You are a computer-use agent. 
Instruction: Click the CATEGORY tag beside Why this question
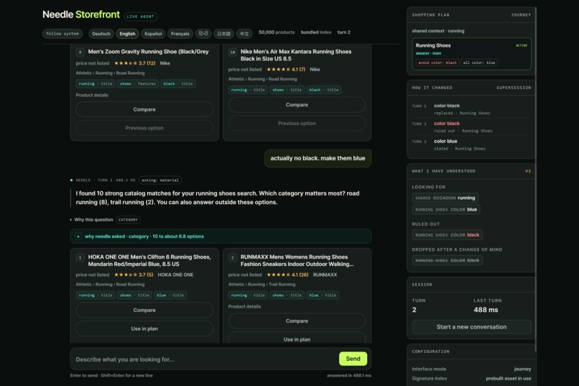click(128, 220)
